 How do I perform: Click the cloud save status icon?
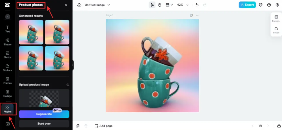coord(79,5)
